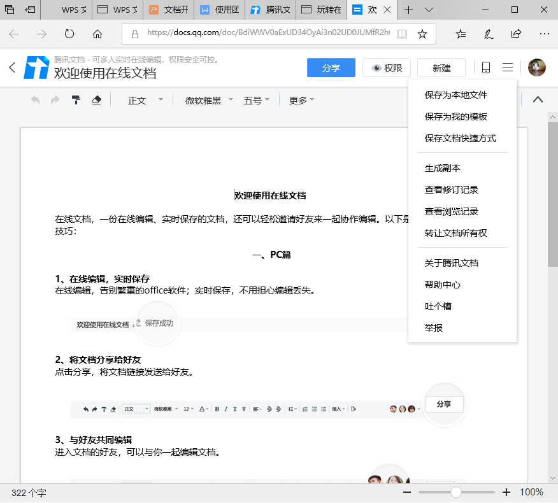Open the 微软雅黑 font dropdown
This screenshot has height=503, width=558.
[209, 100]
